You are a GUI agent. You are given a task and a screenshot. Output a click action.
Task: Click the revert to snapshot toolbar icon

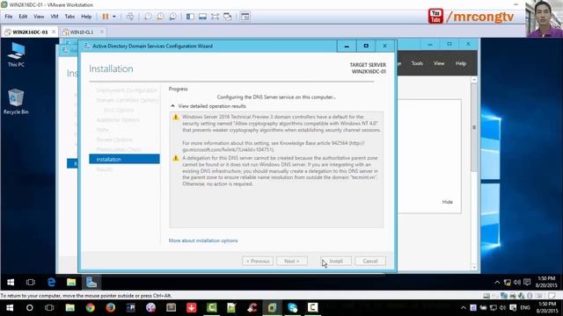coord(160,17)
